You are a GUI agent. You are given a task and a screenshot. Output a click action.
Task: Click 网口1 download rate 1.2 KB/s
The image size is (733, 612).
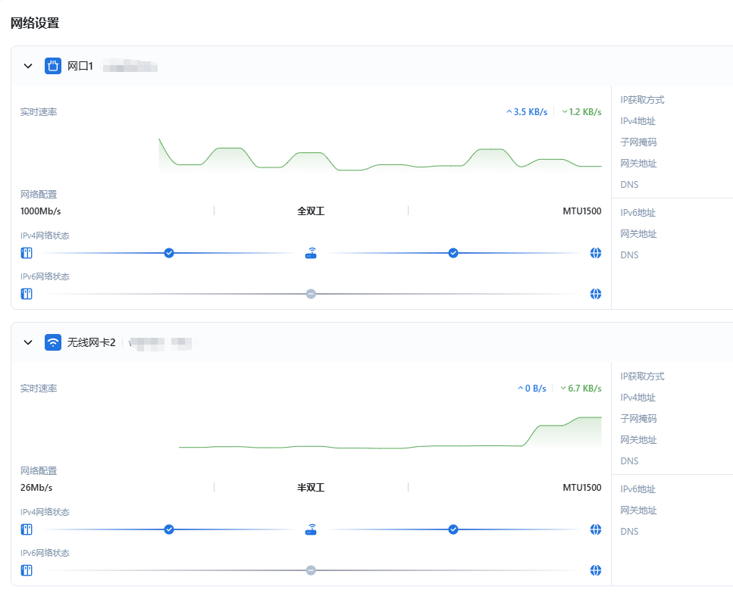581,112
